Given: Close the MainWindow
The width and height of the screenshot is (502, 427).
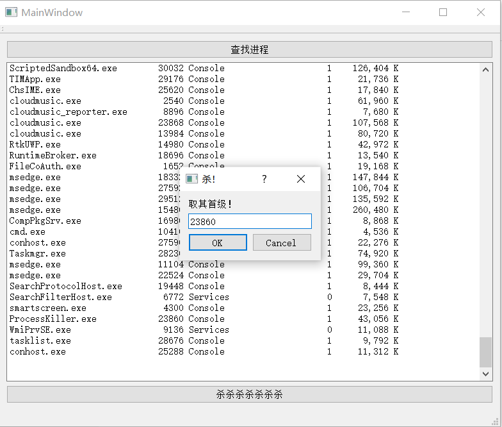Looking at the screenshot, I should tap(480, 12).
